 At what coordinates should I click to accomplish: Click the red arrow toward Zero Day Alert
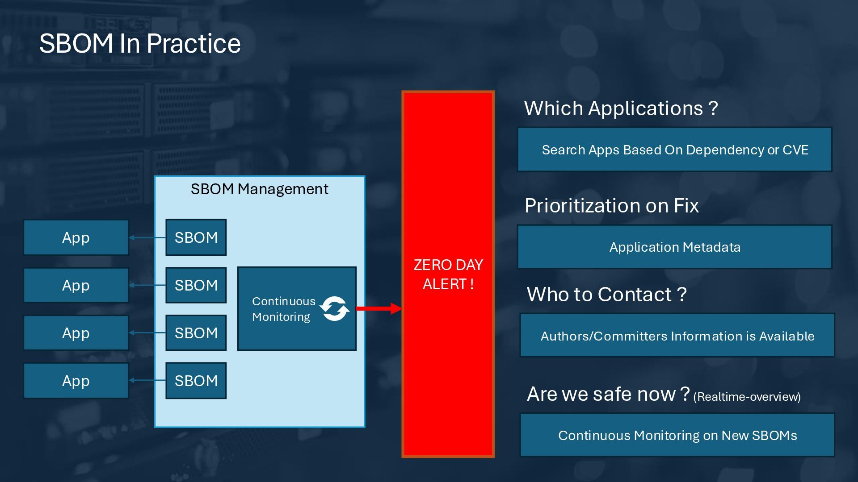[379, 308]
